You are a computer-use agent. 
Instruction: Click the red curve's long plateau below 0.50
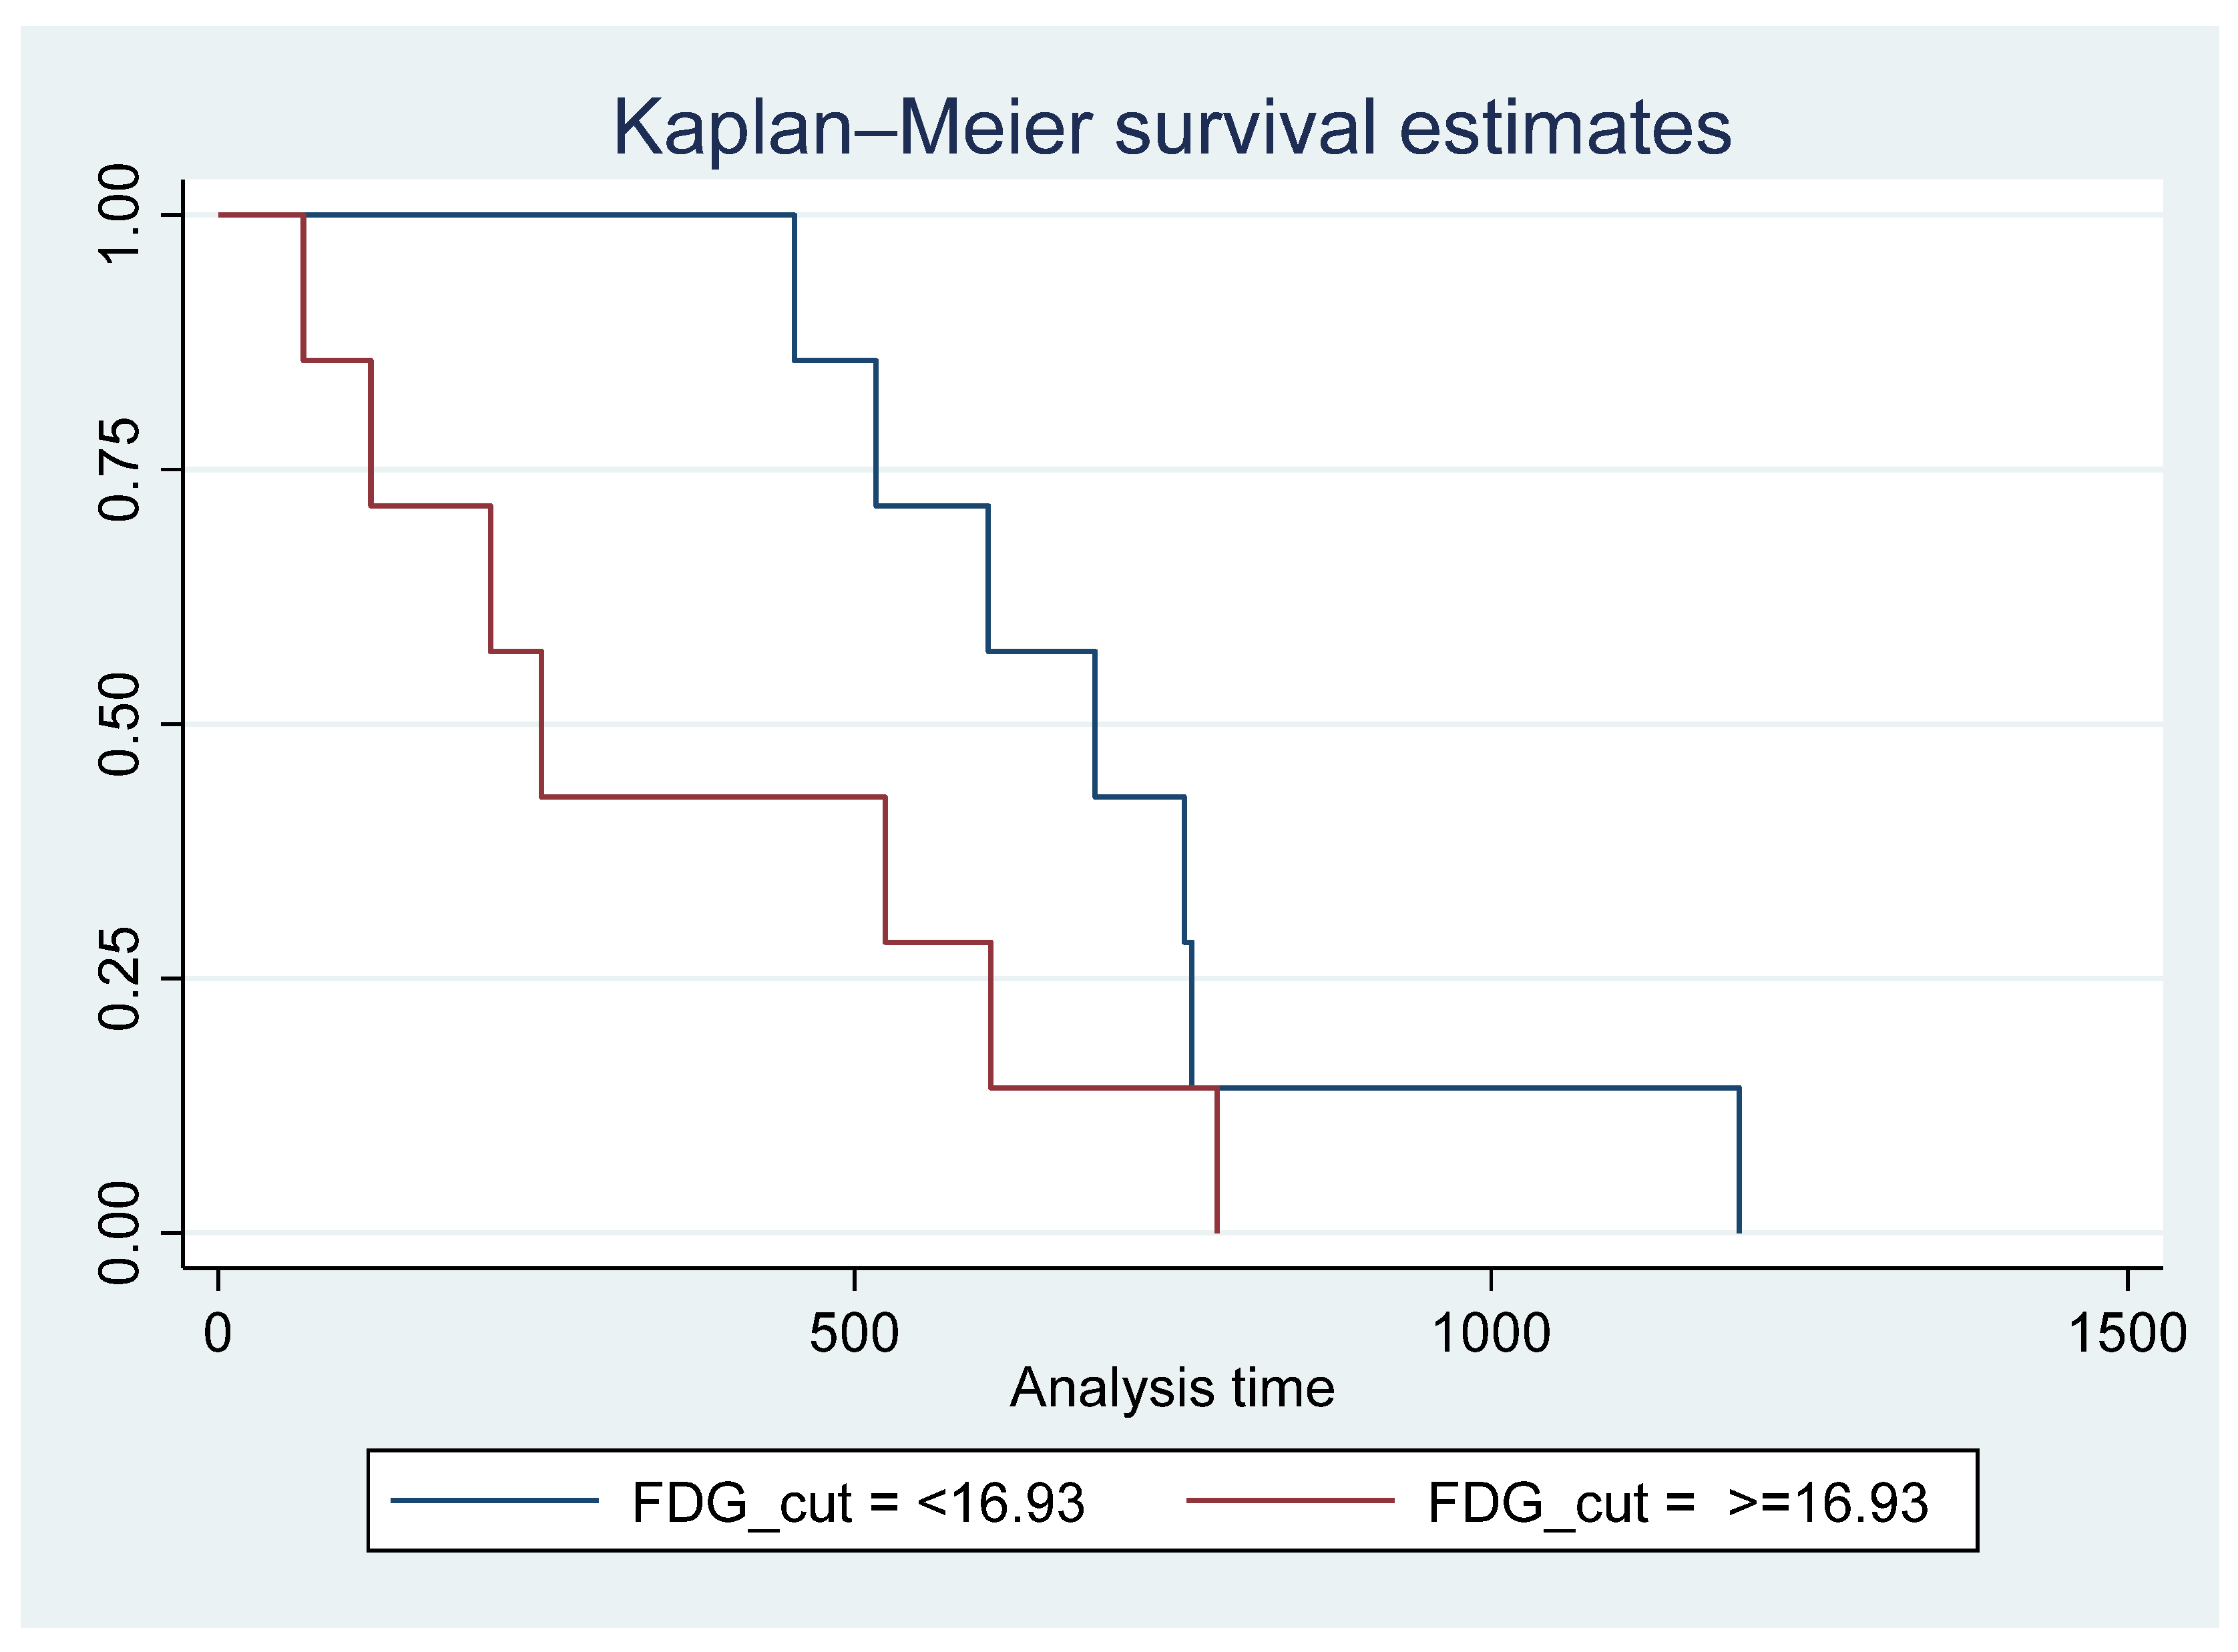click(x=712, y=797)
